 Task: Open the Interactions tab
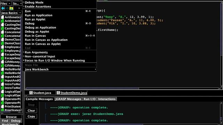(107, 99)
